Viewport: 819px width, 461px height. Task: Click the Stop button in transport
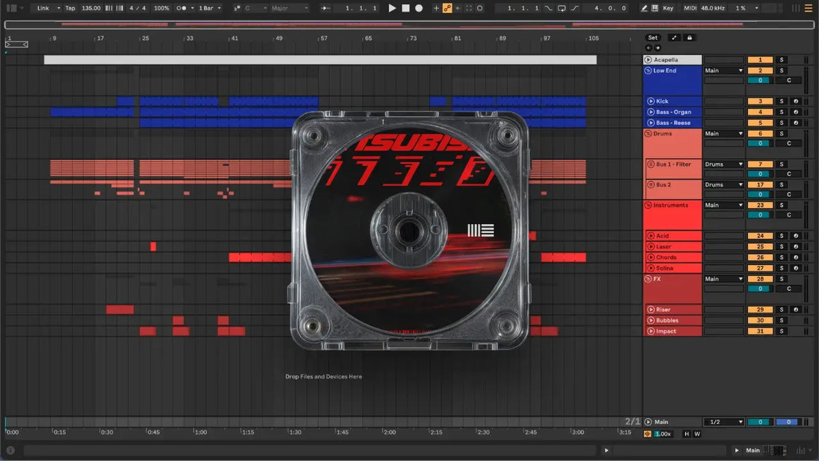click(405, 8)
